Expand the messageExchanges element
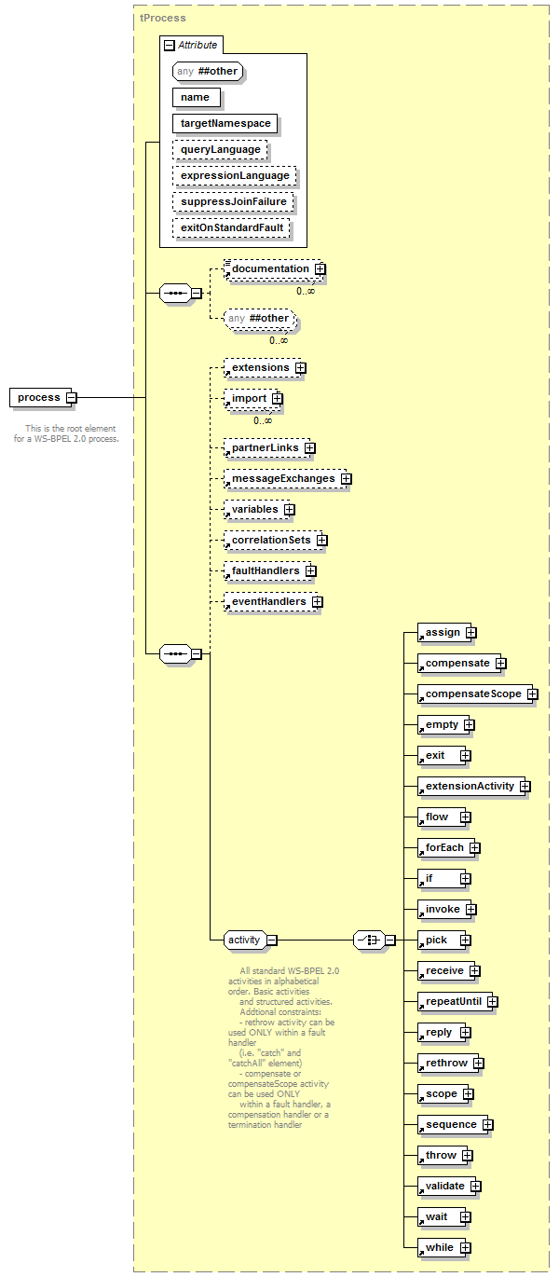This screenshot has width=559, height=1277. pos(346,479)
